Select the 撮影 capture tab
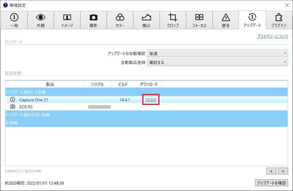Image resolution: width=293 pixels, height=191 pixels. [x=94, y=20]
